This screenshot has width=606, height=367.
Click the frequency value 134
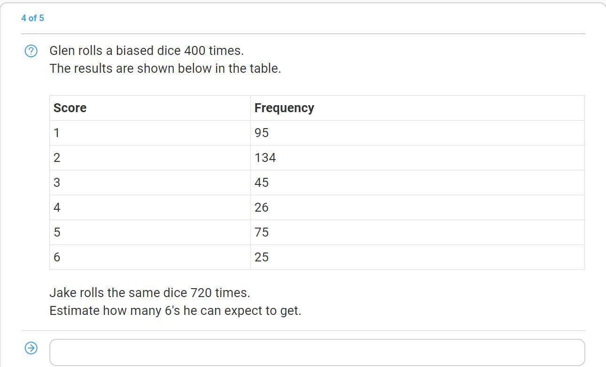click(x=265, y=158)
